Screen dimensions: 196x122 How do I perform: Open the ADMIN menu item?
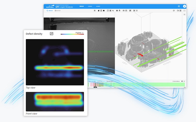[x=98, y=6]
